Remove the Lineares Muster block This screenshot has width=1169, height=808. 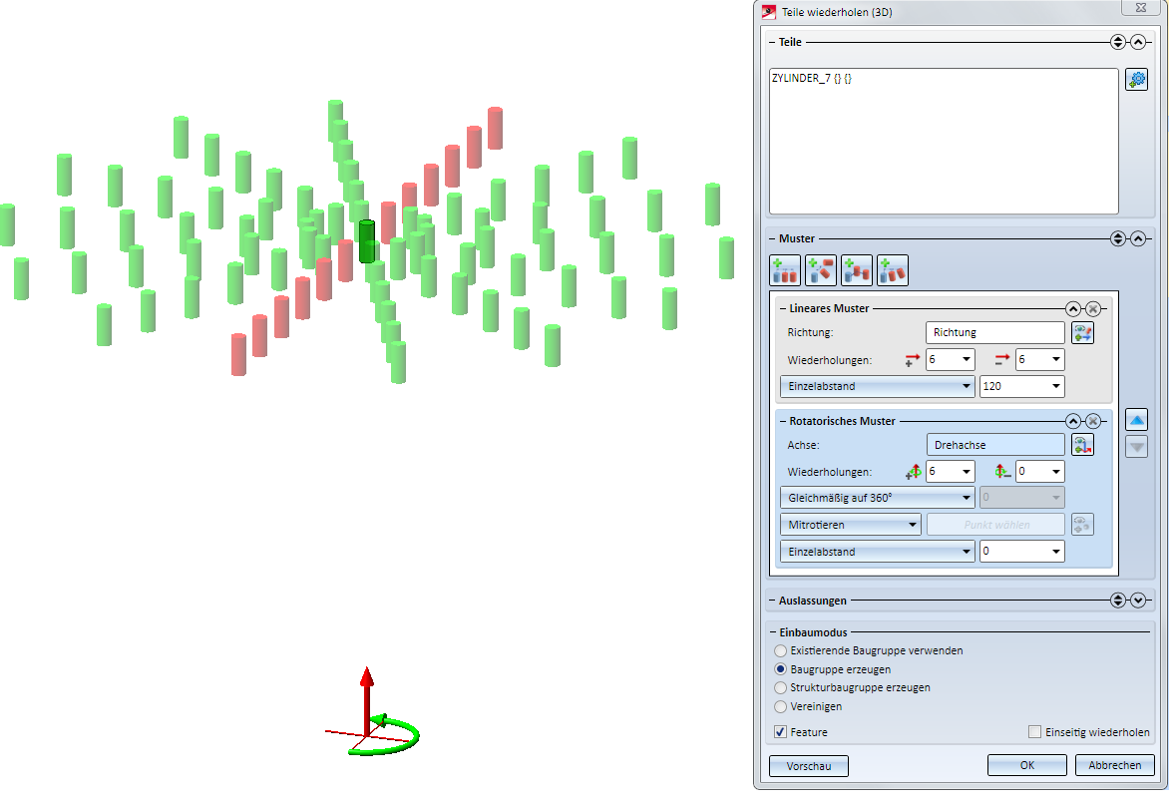[1093, 308]
